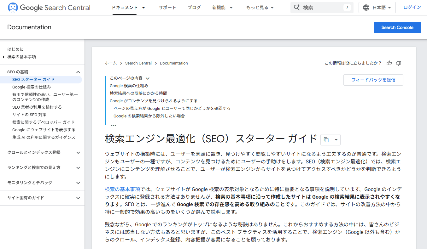Click フィードバックを送信 button
Screen dimensions: 427x249
tap(373, 80)
